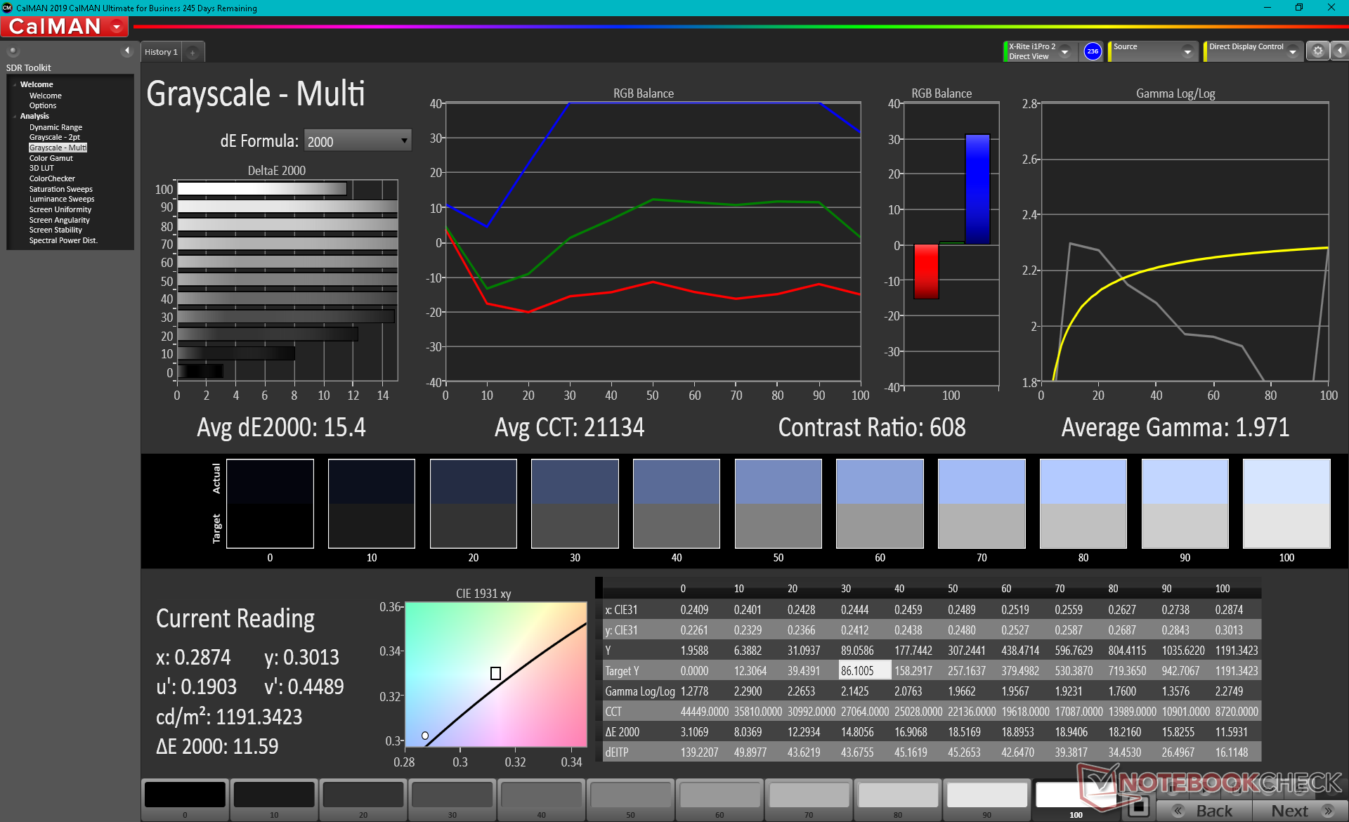This screenshot has height=822, width=1349.
Task: Open the CalMAN main menu arrow icon
Action: pos(117,27)
